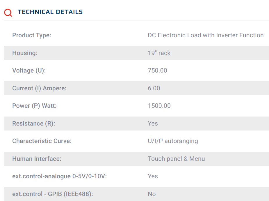Click the Current (I) Ampere label
269x201 pixels.
coord(39,88)
